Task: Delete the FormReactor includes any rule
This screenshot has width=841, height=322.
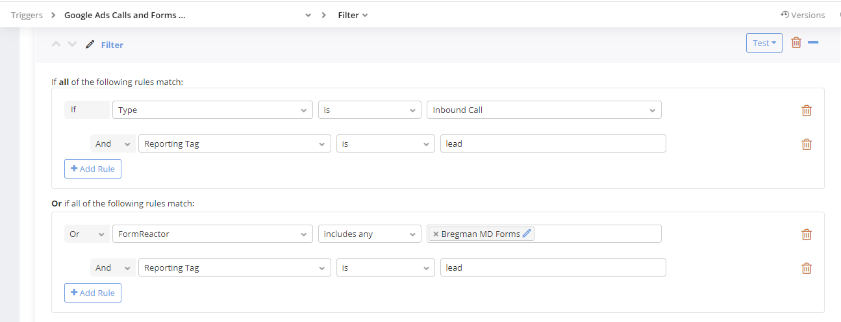Action: coord(807,234)
